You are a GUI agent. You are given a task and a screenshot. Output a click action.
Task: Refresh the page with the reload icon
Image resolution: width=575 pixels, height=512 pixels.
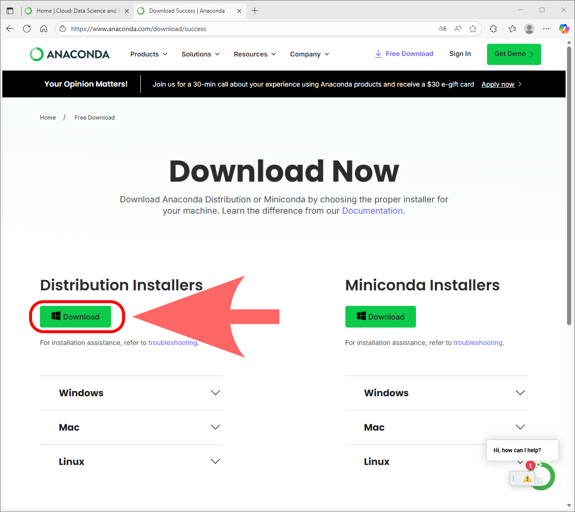27,29
